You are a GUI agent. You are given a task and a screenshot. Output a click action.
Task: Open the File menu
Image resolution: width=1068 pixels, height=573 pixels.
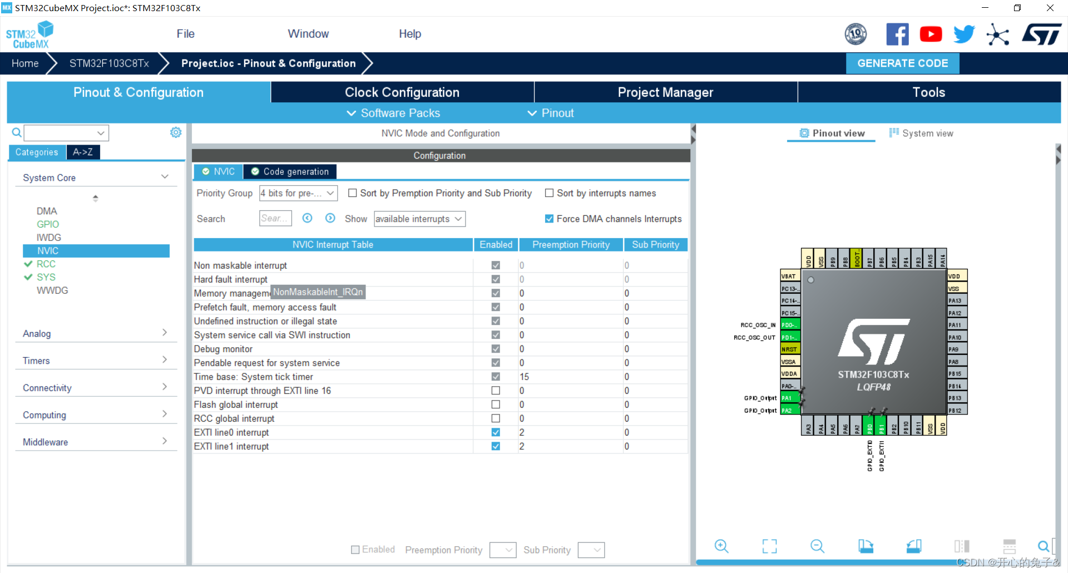[185, 34]
